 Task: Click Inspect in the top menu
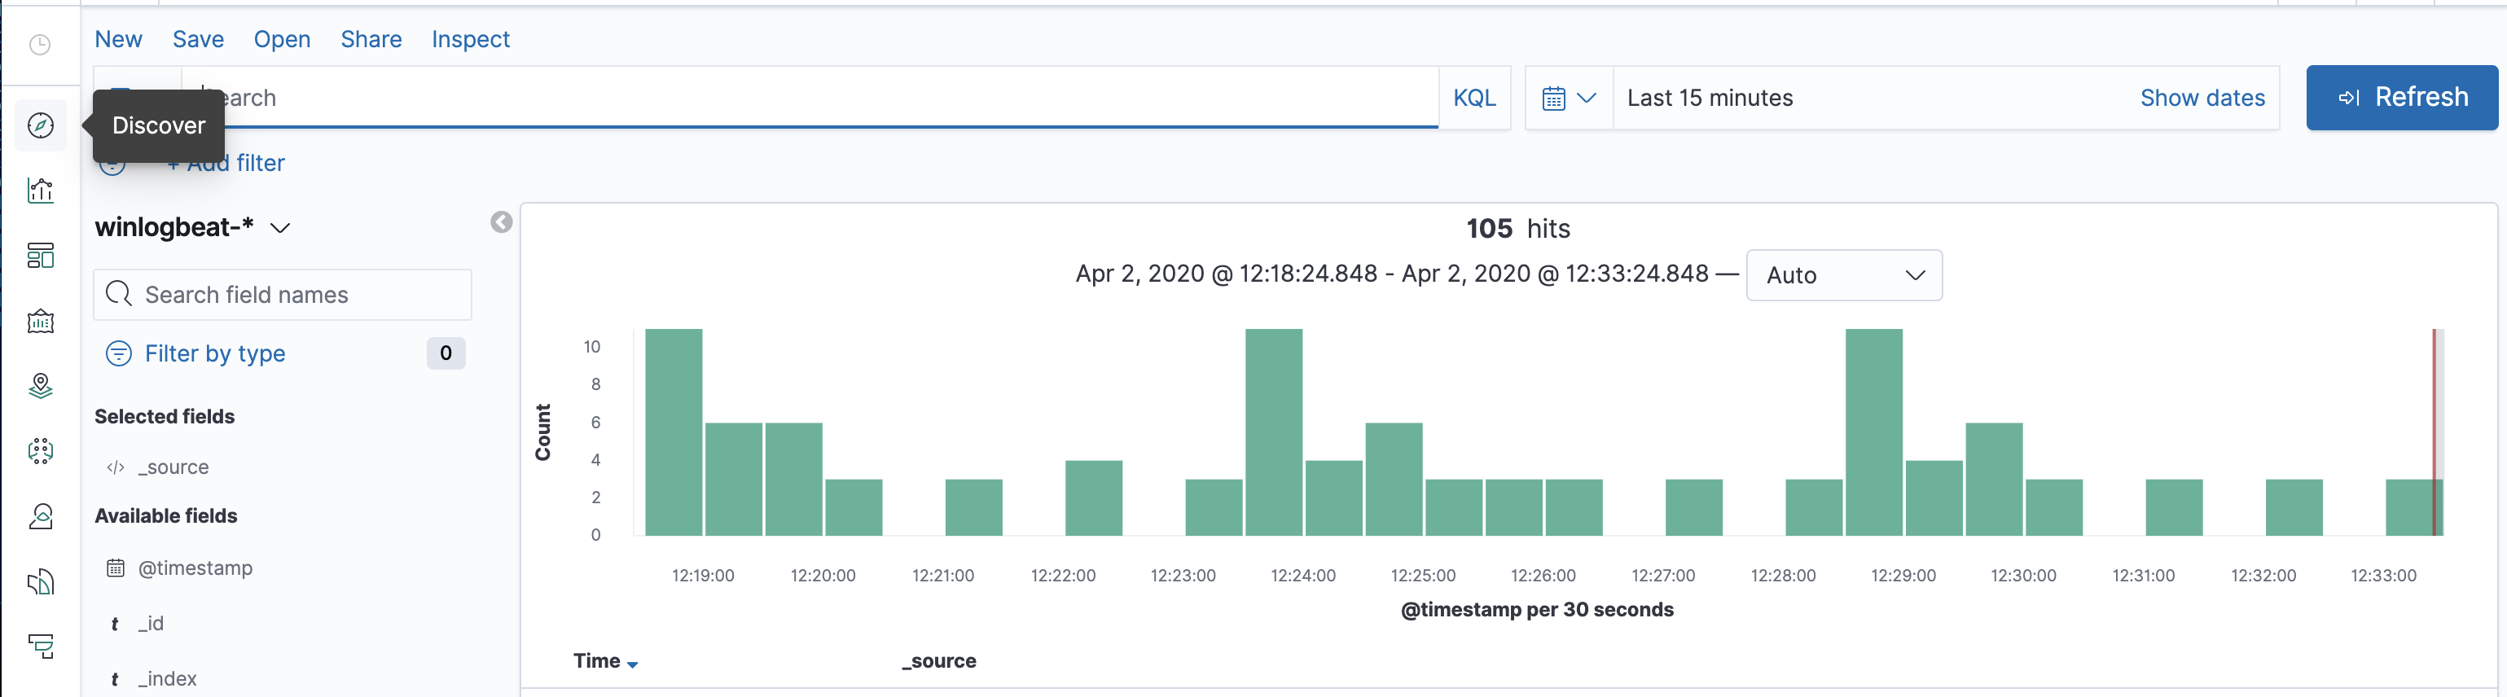(471, 40)
